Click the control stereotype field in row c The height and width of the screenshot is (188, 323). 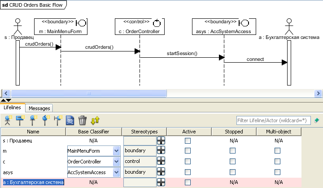click(x=140, y=161)
